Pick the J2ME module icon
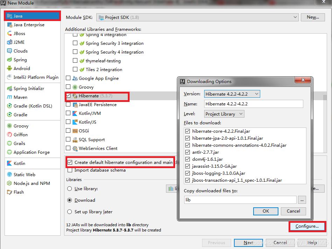Screen dimensions: 332x249 9,42
